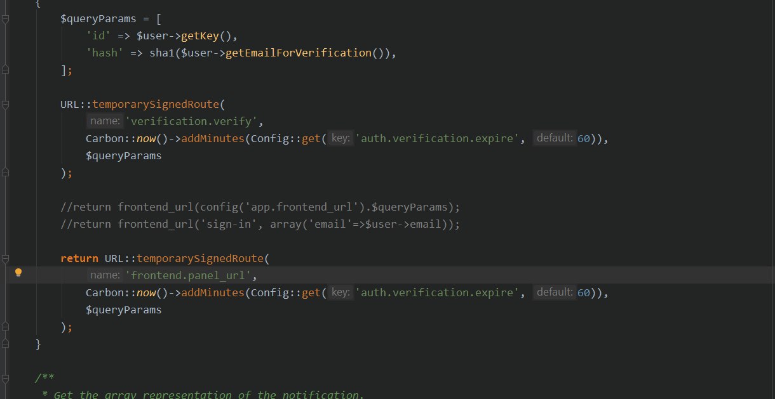The image size is (775, 399).
Task: Click fold marker beside the '];' line
Action: click(5, 70)
